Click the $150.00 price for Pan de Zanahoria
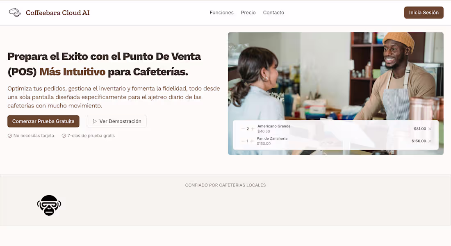 pos(419,141)
